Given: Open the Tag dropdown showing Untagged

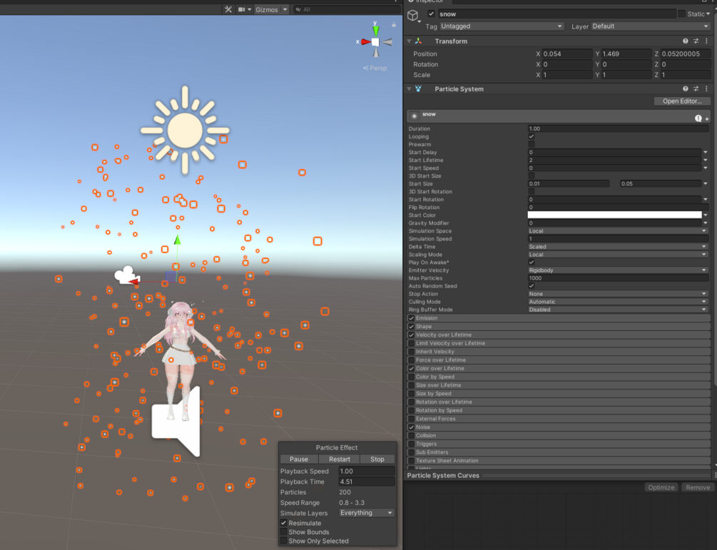Looking at the screenshot, I should click(x=502, y=26).
